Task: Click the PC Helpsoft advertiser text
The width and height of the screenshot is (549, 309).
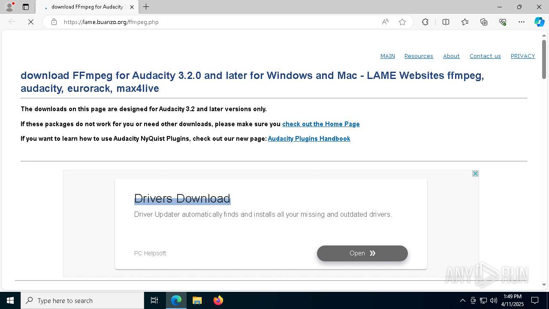Action: (x=150, y=253)
